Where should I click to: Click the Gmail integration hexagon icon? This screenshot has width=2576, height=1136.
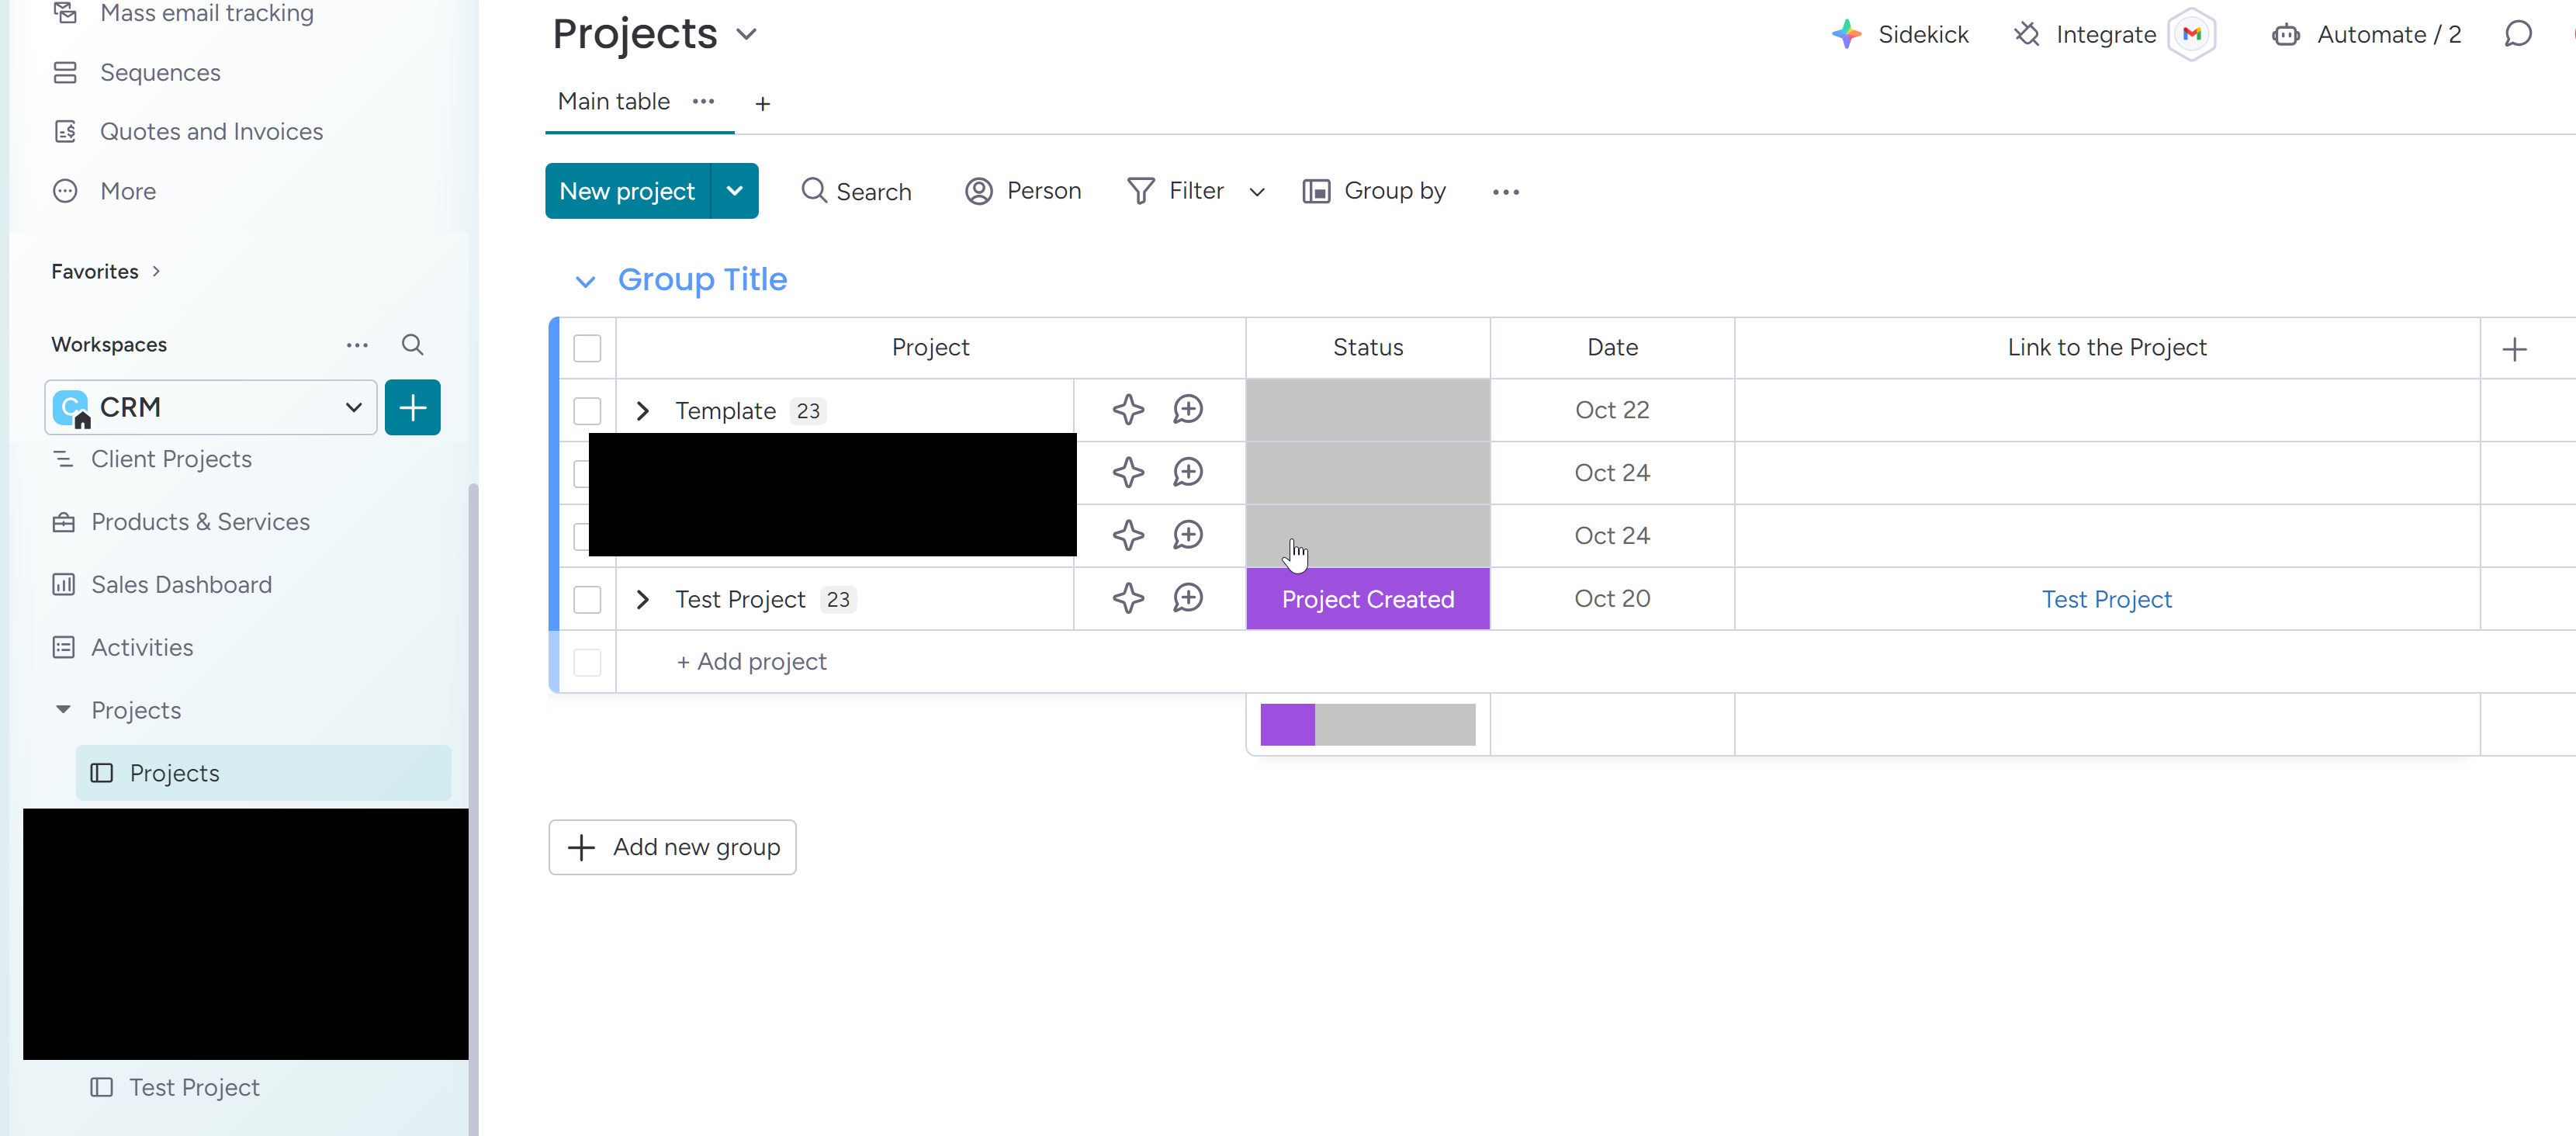[x=2192, y=34]
